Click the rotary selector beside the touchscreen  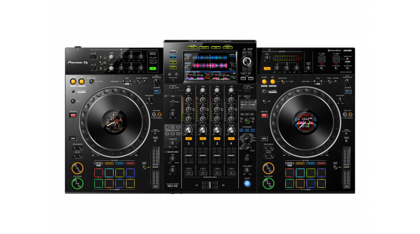(247, 61)
